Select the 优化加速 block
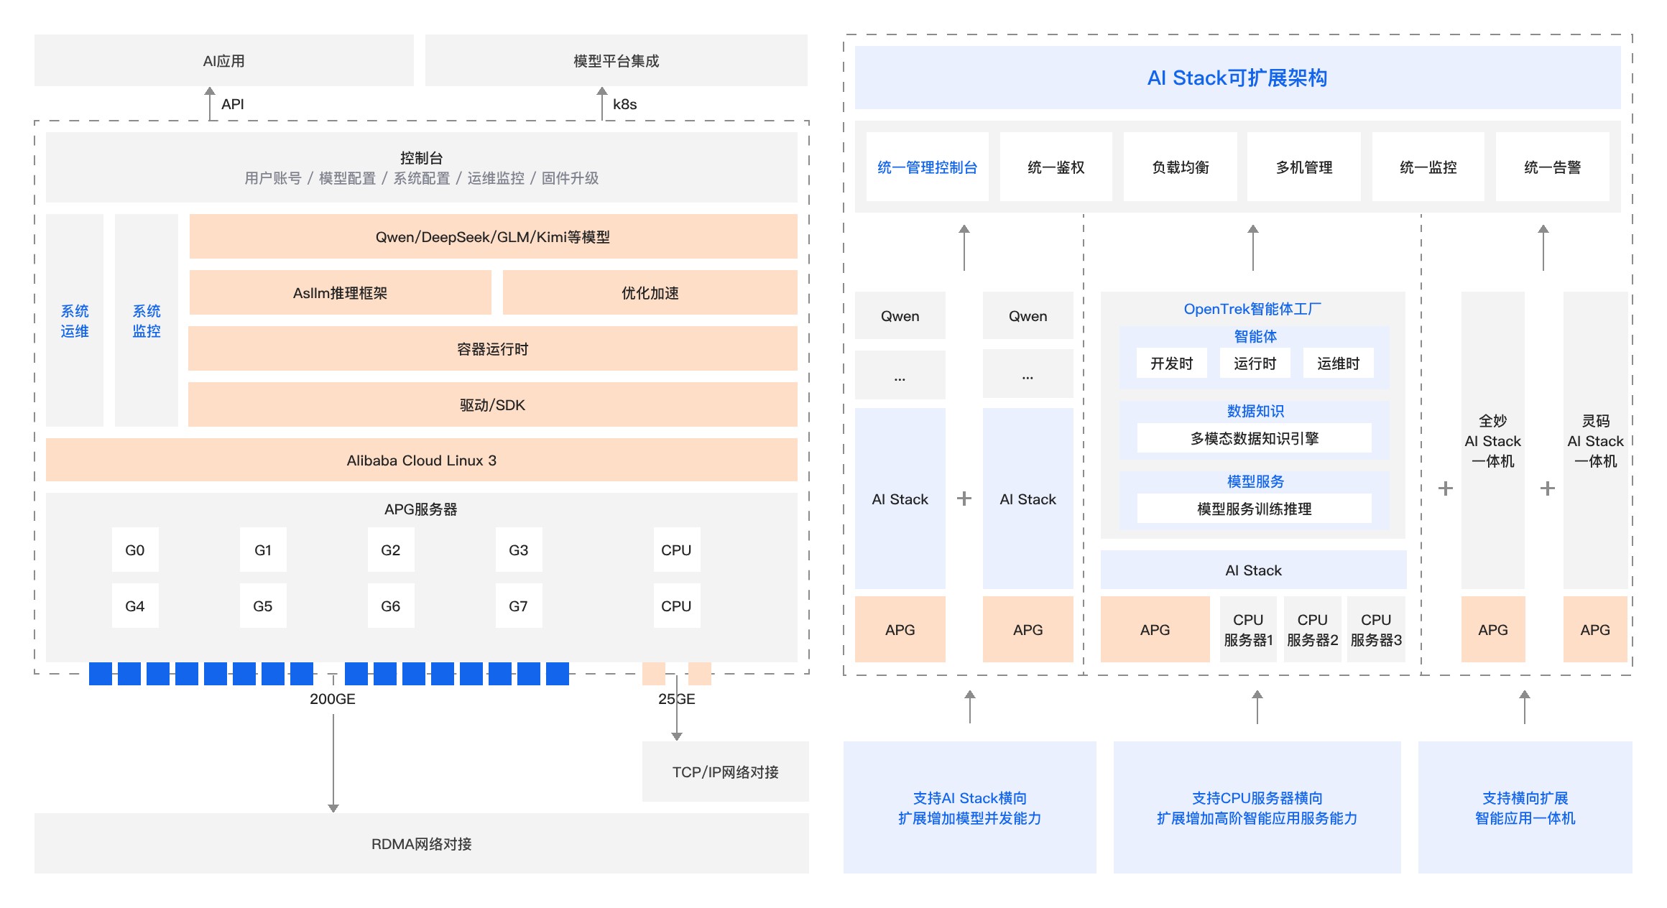1667x908 pixels. click(x=650, y=292)
